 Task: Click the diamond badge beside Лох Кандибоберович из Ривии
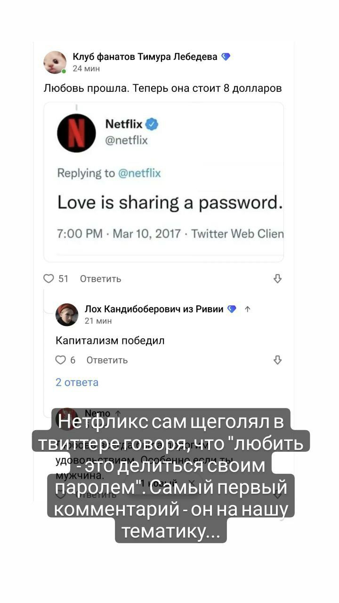click(x=232, y=309)
